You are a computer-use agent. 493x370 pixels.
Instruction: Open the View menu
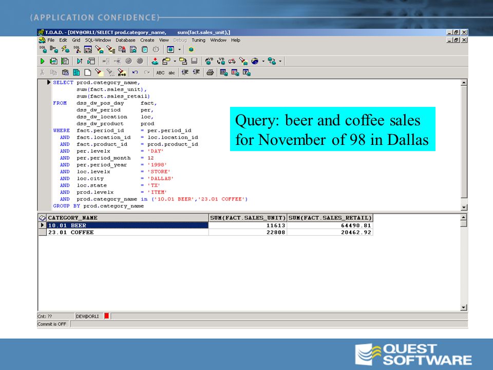(x=164, y=40)
